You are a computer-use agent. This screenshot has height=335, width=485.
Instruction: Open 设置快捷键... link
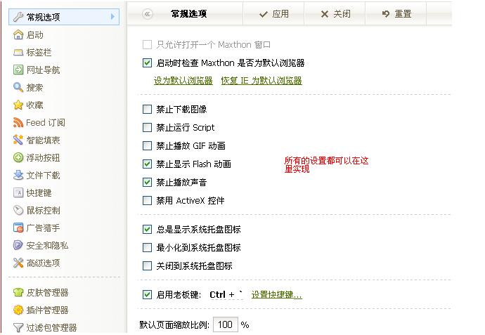point(276,294)
